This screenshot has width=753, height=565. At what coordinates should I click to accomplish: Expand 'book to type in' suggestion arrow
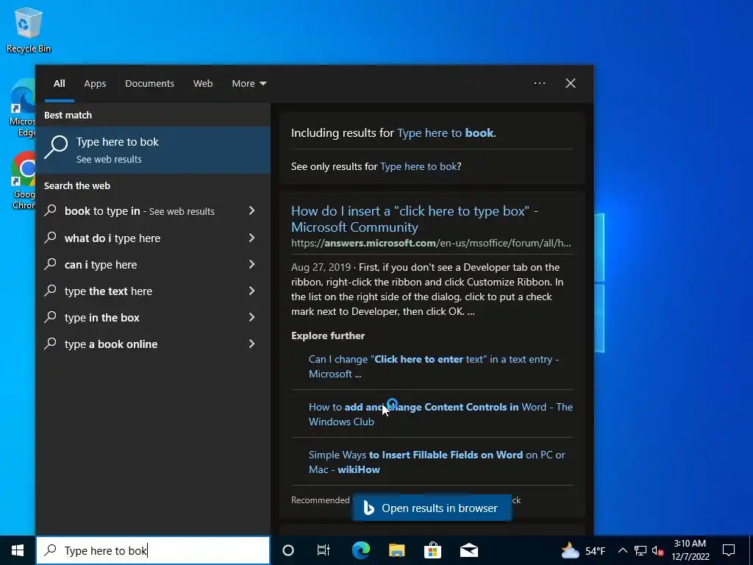251,210
